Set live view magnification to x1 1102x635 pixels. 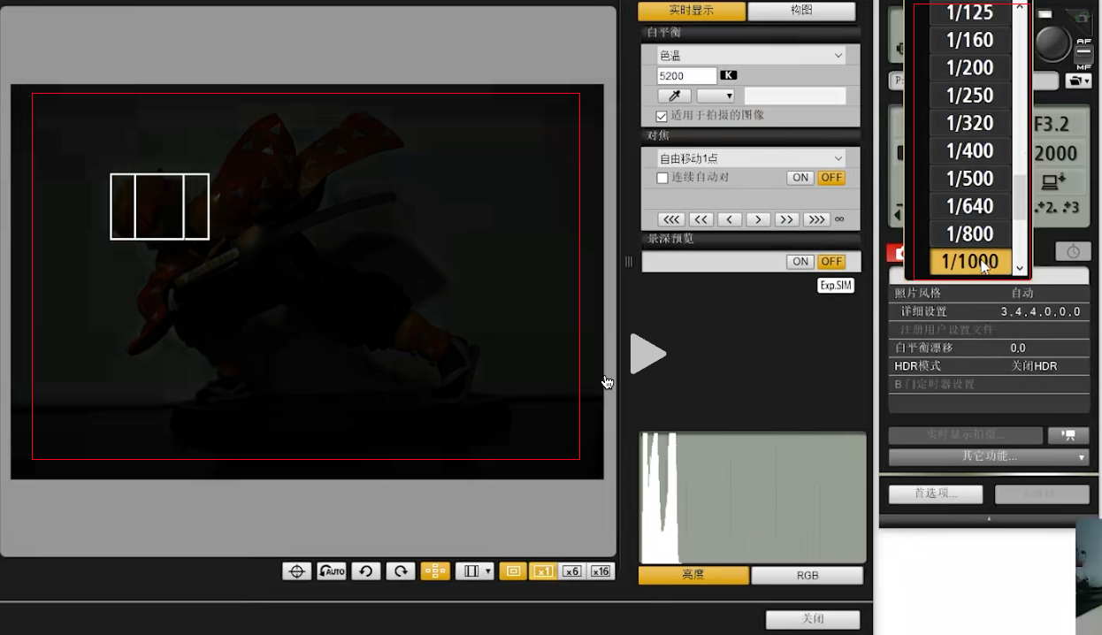(543, 571)
